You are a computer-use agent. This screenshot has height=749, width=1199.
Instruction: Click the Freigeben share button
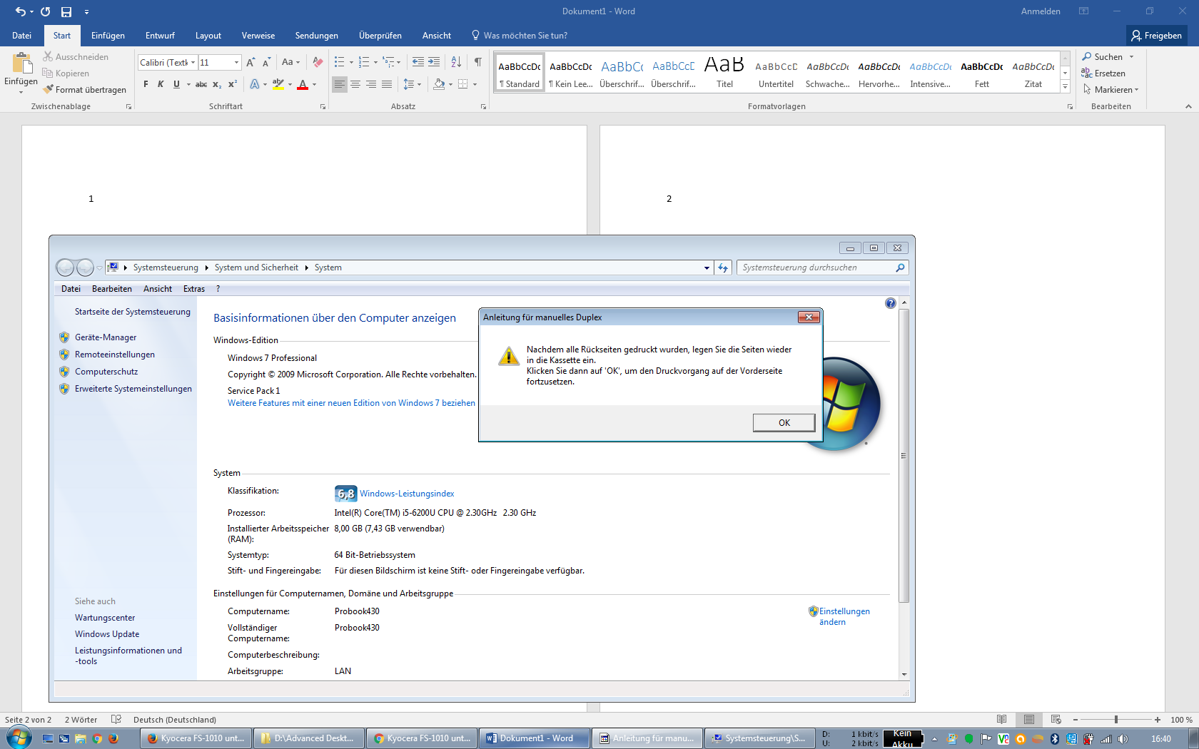click(x=1157, y=36)
